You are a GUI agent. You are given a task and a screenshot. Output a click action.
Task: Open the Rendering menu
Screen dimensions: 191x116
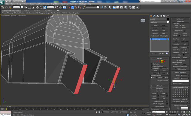(x=64, y=4)
